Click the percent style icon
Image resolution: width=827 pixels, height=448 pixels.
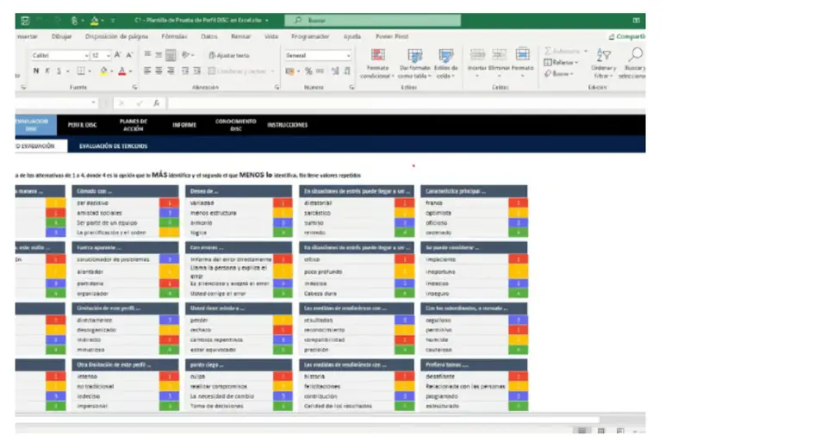[308, 72]
